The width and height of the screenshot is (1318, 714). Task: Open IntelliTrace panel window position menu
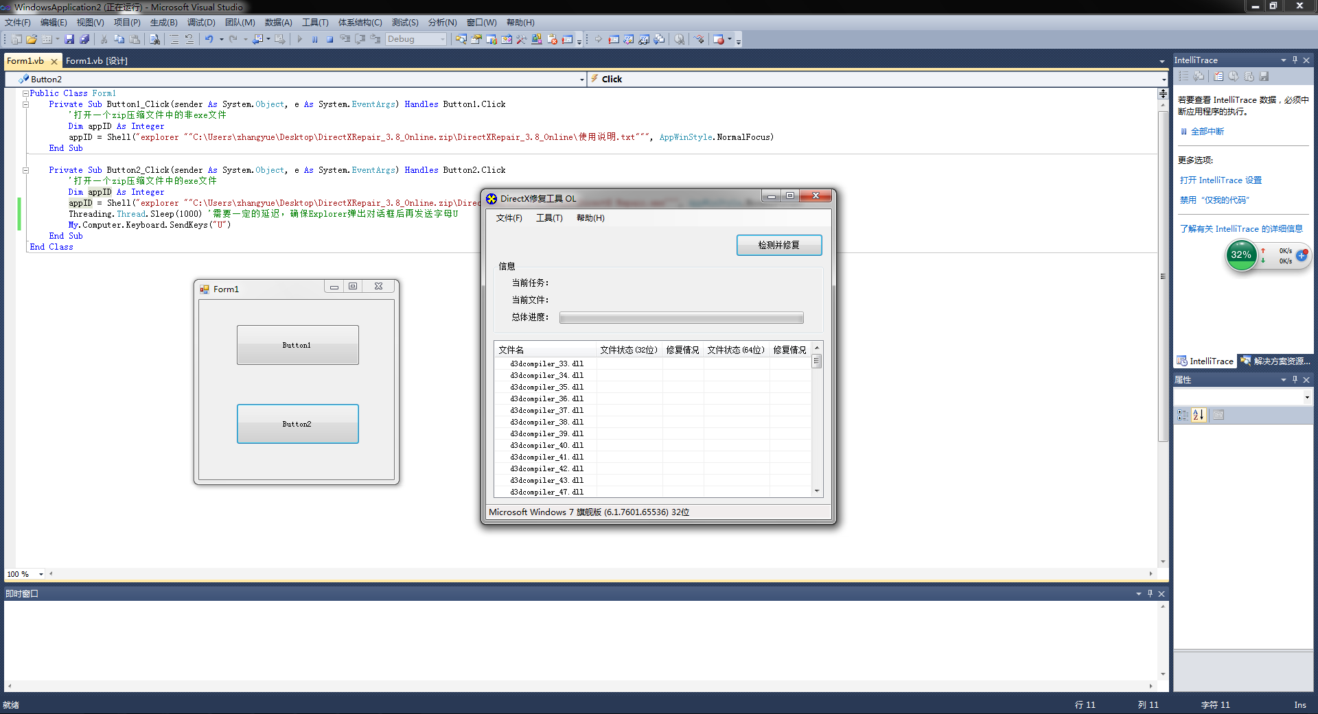click(x=1284, y=60)
